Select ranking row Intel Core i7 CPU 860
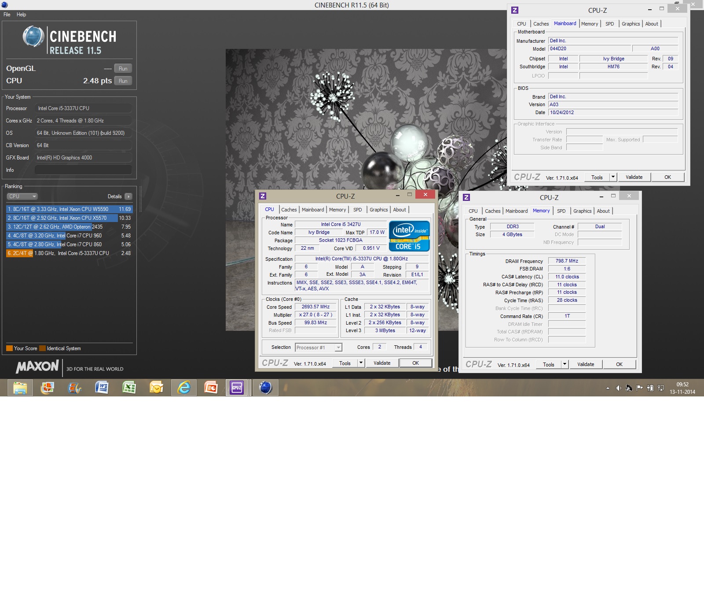 (x=69, y=244)
